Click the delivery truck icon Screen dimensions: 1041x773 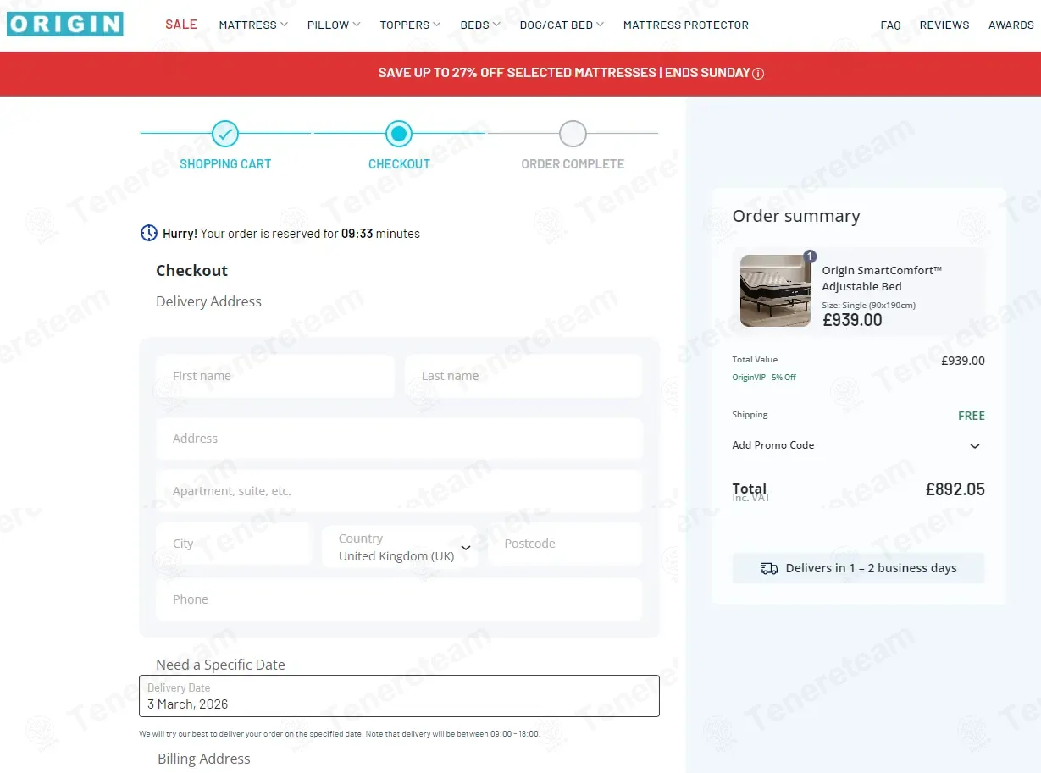769,568
